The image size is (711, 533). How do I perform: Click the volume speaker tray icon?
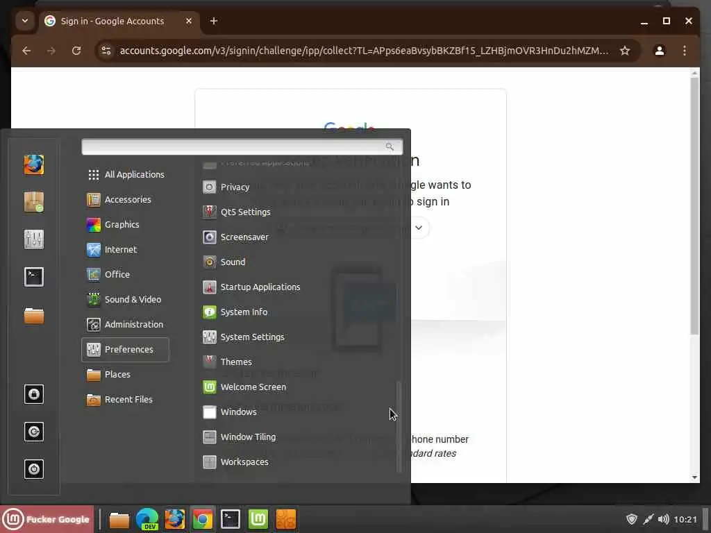pyautogui.click(x=663, y=519)
